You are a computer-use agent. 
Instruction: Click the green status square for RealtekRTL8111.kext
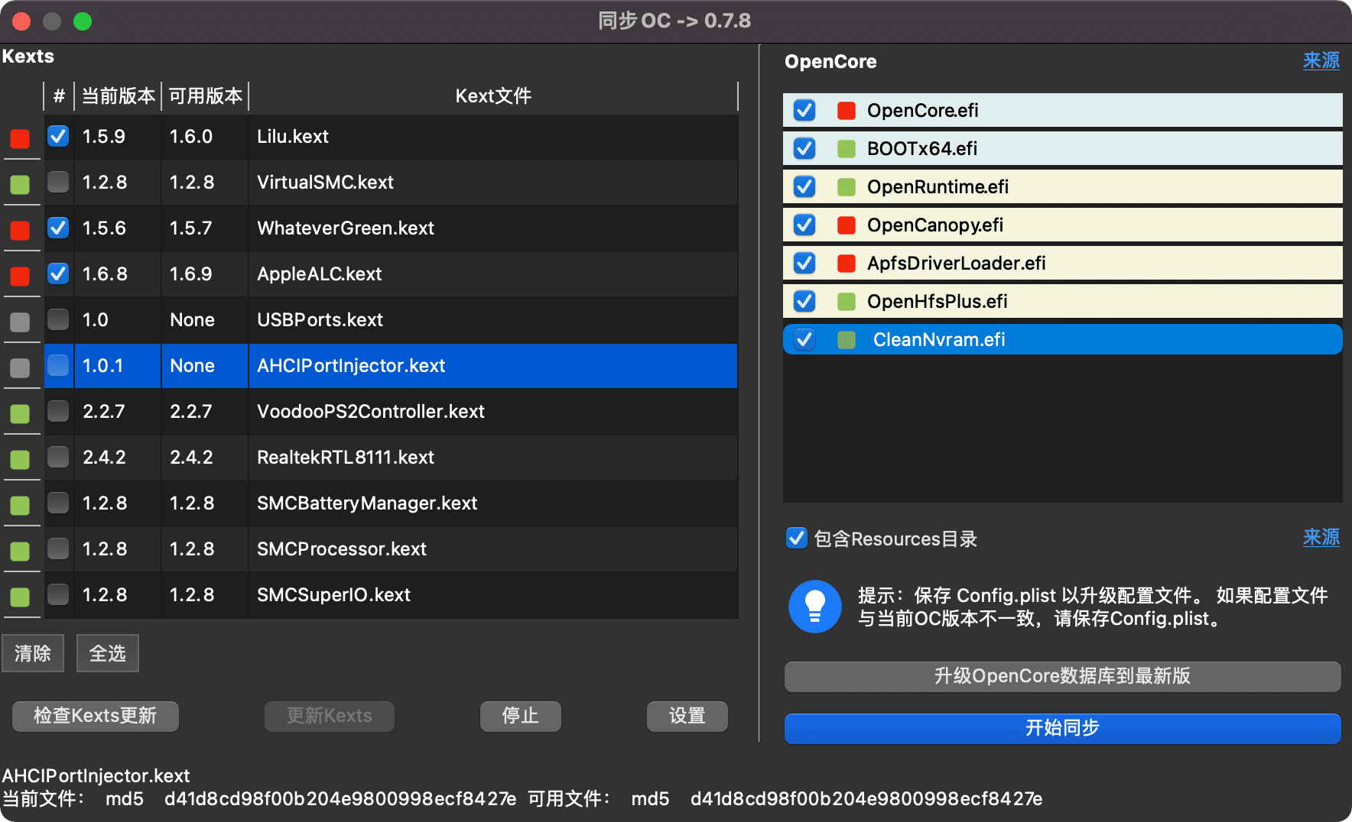point(20,459)
